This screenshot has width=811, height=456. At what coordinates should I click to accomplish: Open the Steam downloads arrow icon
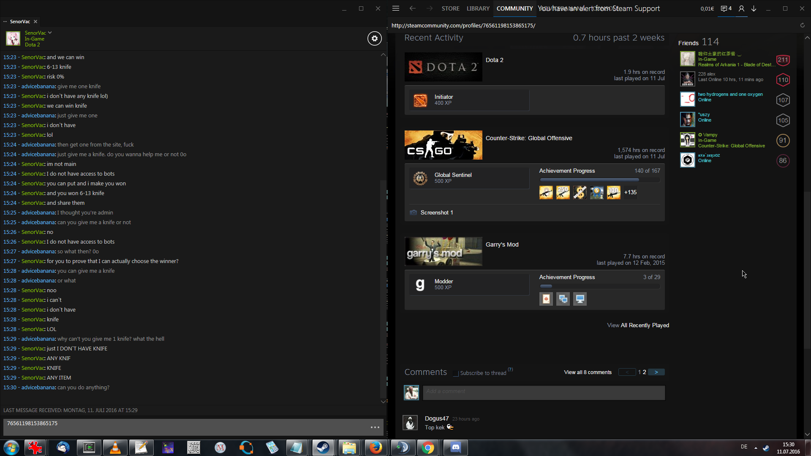click(x=754, y=8)
